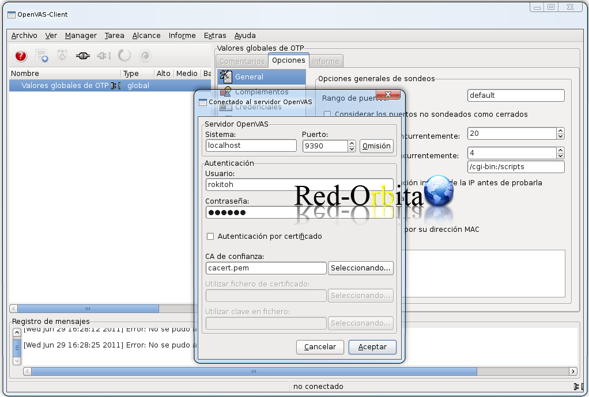Image resolution: width=589 pixels, height=397 pixels.
Task: Click the Alto column header
Action: tap(164, 74)
